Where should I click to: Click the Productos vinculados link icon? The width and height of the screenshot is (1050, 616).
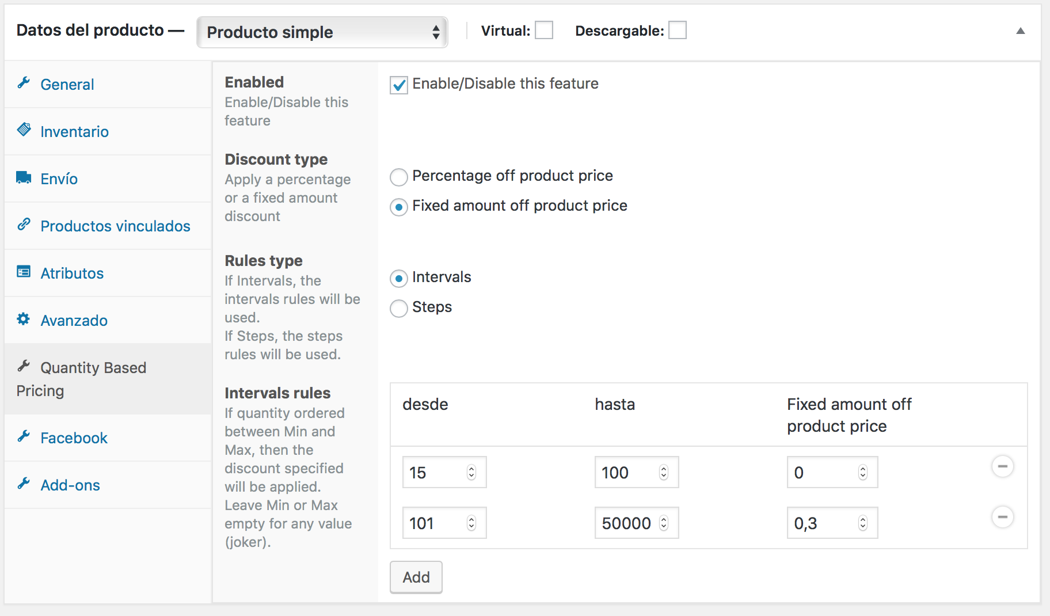click(x=24, y=225)
